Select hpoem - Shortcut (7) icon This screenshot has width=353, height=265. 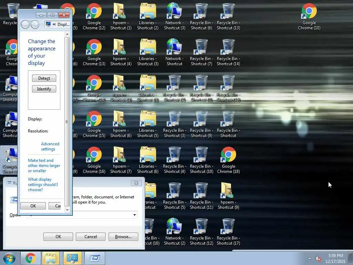click(x=121, y=160)
